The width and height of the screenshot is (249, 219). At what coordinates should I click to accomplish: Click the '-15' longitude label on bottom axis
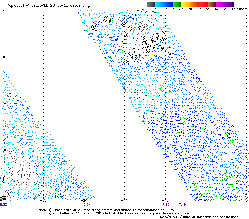124,200
